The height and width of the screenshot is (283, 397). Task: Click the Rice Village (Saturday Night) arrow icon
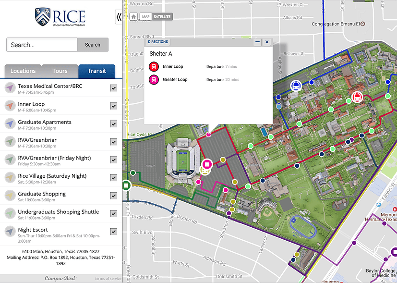10,178
